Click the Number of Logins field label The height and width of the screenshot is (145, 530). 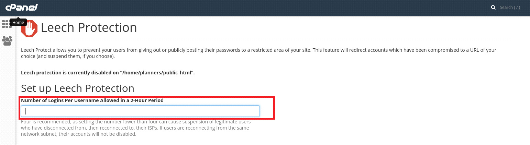tap(92, 100)
